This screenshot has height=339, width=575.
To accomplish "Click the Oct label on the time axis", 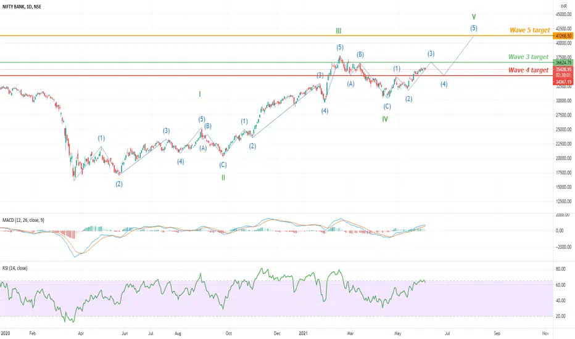I will coord(228,333).
